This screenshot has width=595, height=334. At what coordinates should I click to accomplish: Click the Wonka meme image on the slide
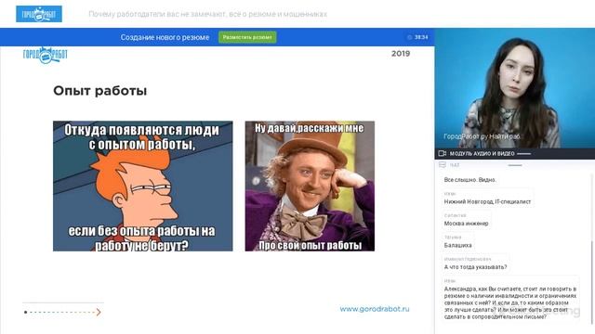click(x=310, y=186)
